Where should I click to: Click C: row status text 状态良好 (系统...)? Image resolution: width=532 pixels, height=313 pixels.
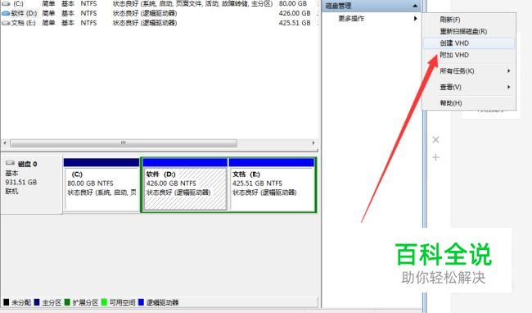pos(192,4)
